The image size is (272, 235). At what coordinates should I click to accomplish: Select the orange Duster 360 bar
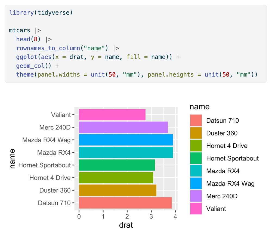click(x=118, y=190)
